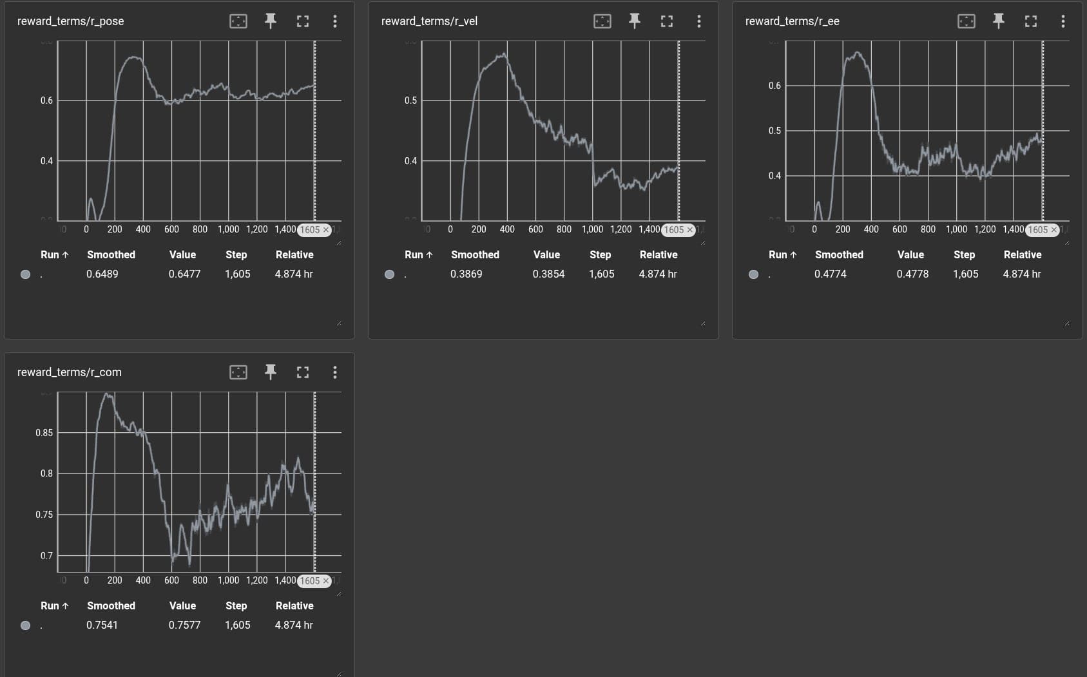
Task: Fit domain to data on r_com chart
Action: (x=238, y=372)
